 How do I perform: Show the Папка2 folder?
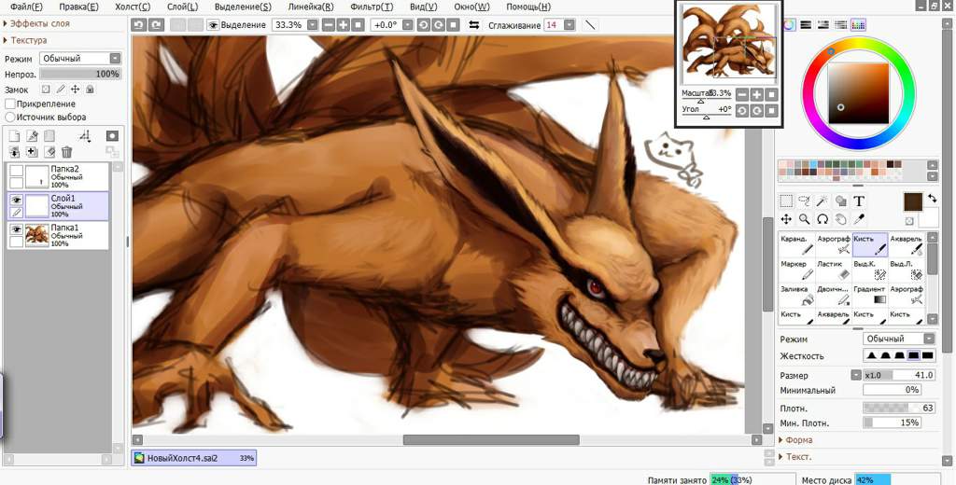click(16, 170)
